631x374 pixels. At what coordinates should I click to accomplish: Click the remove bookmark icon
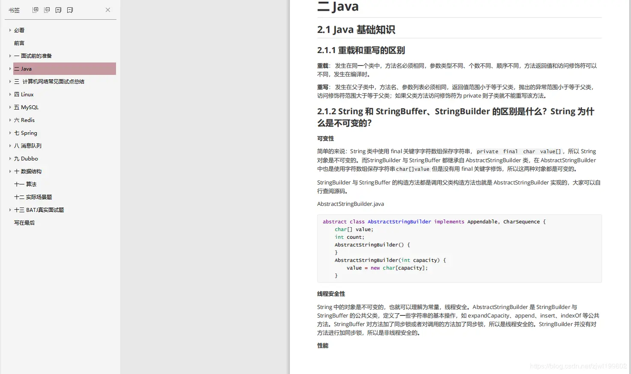[x=70, y=9]
